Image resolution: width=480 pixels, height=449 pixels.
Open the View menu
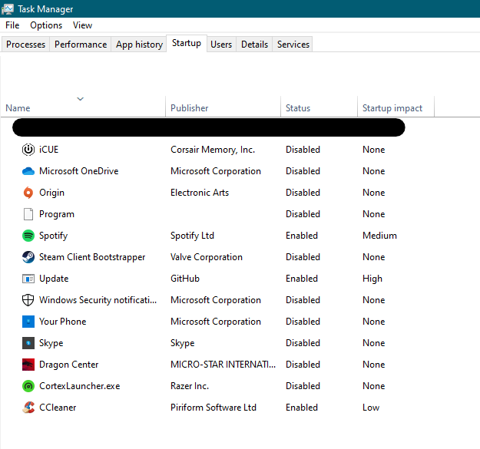82,25
